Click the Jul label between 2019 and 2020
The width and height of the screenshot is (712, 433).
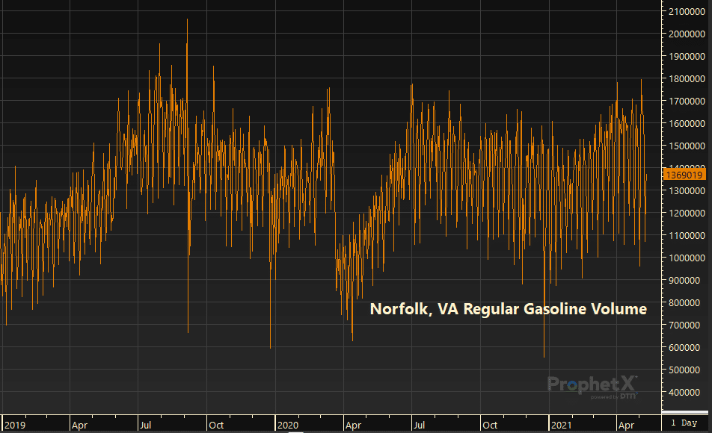pyautogui.click(x=145, y=425)
